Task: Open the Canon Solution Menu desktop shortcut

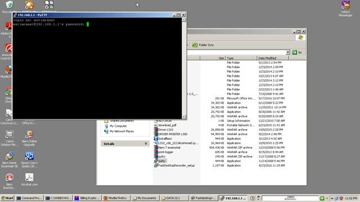Action: point(10,138)
